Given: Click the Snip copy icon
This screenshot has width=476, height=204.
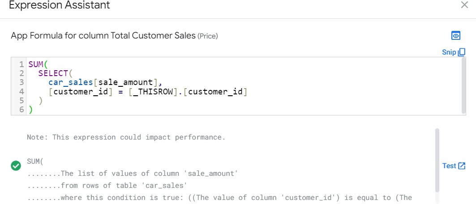Looking at the screenshot, I should coord(462,52).
